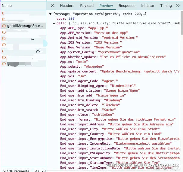Click the End_user.btn_delete entry

click(90, 105)
